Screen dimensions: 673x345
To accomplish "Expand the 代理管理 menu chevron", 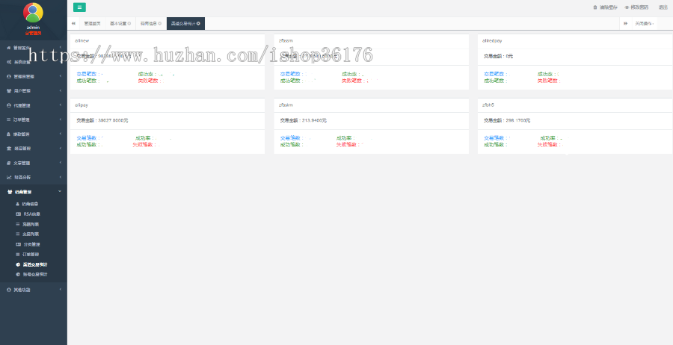I will coord(60,105).
